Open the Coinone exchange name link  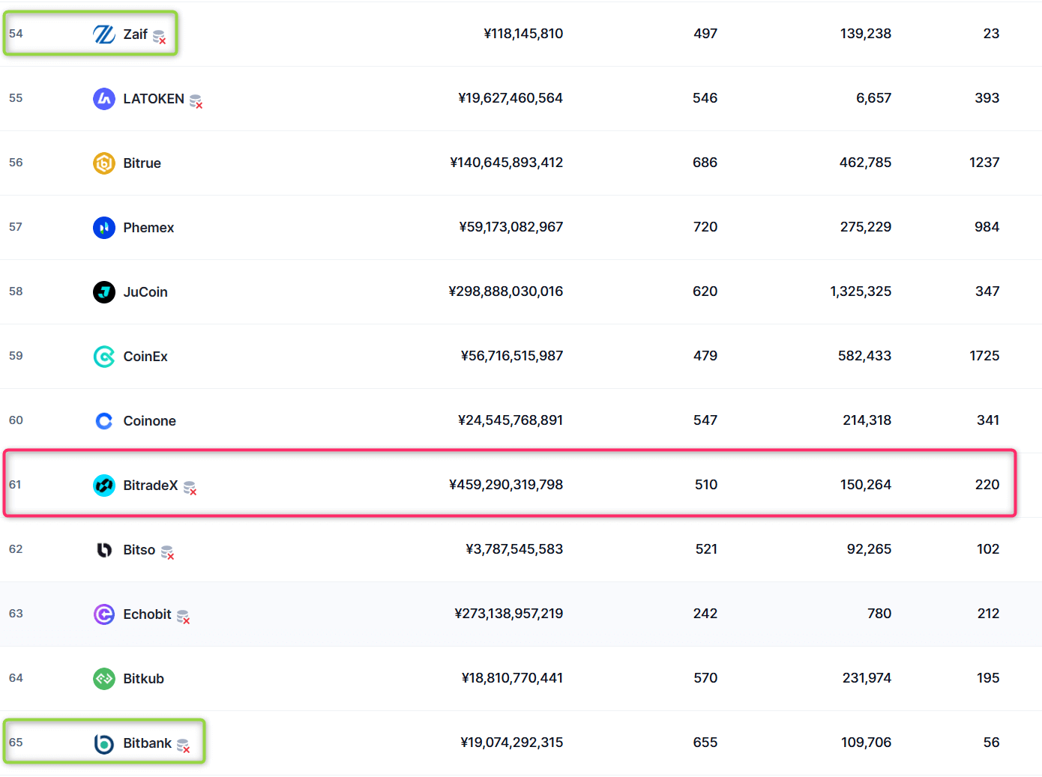click(149, 421)
